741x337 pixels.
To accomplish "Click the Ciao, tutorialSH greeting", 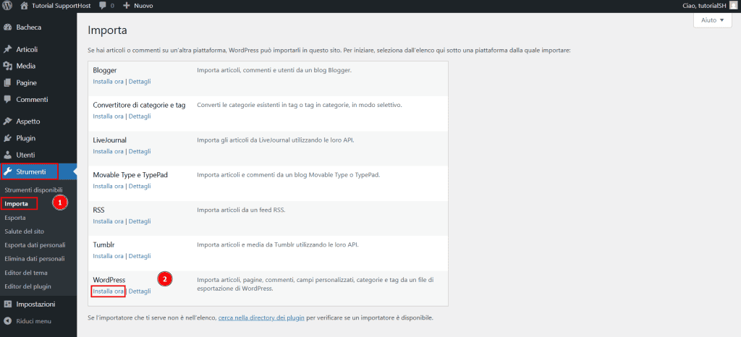I will [x=703, y=6].
